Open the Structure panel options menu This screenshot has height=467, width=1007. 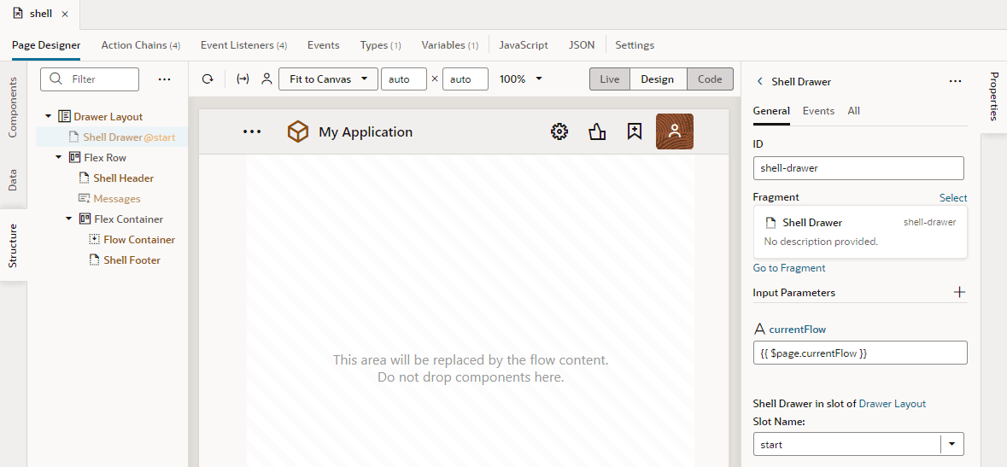(x=164, y=79)
